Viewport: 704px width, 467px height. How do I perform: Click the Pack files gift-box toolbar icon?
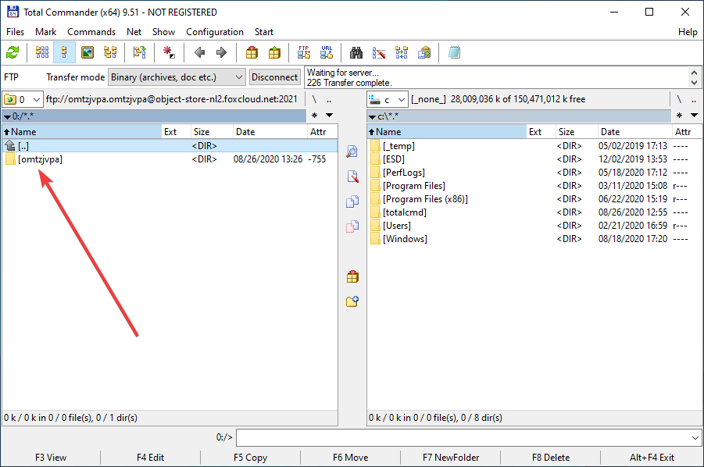(252, 53)
